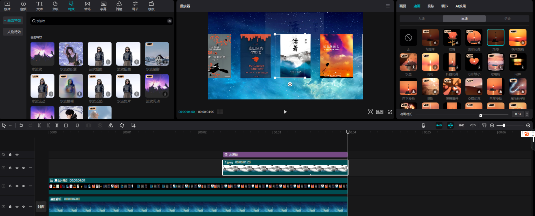
Task: Open the selection tool dropdown arrow
Action: (x=10, y=126)
